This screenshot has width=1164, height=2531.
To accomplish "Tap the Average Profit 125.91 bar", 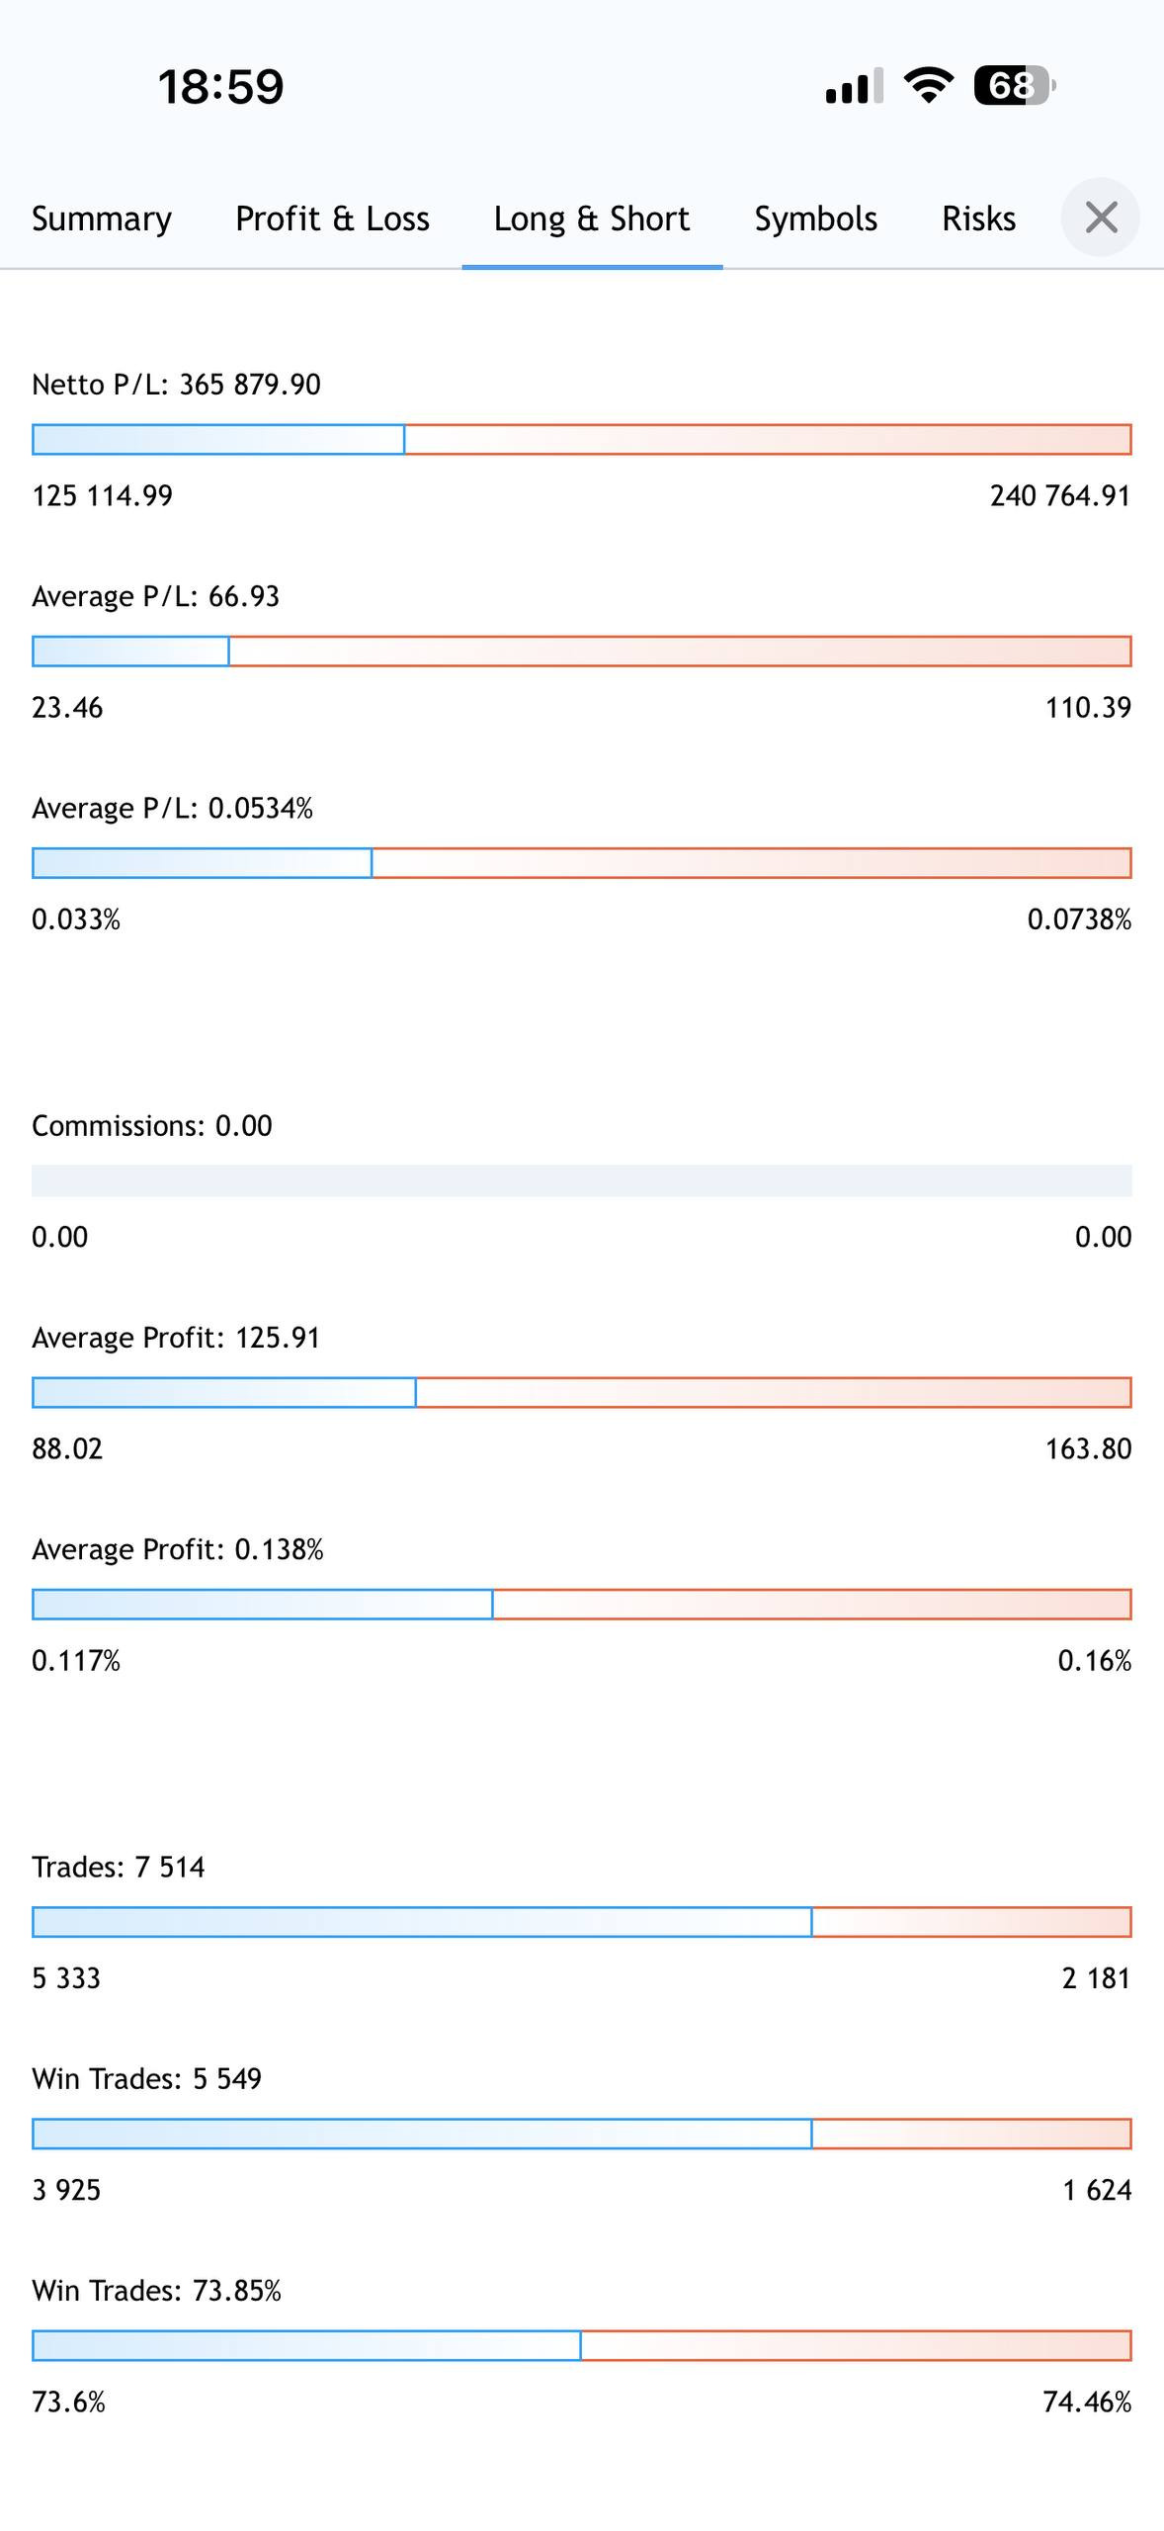I will 581,1392.
